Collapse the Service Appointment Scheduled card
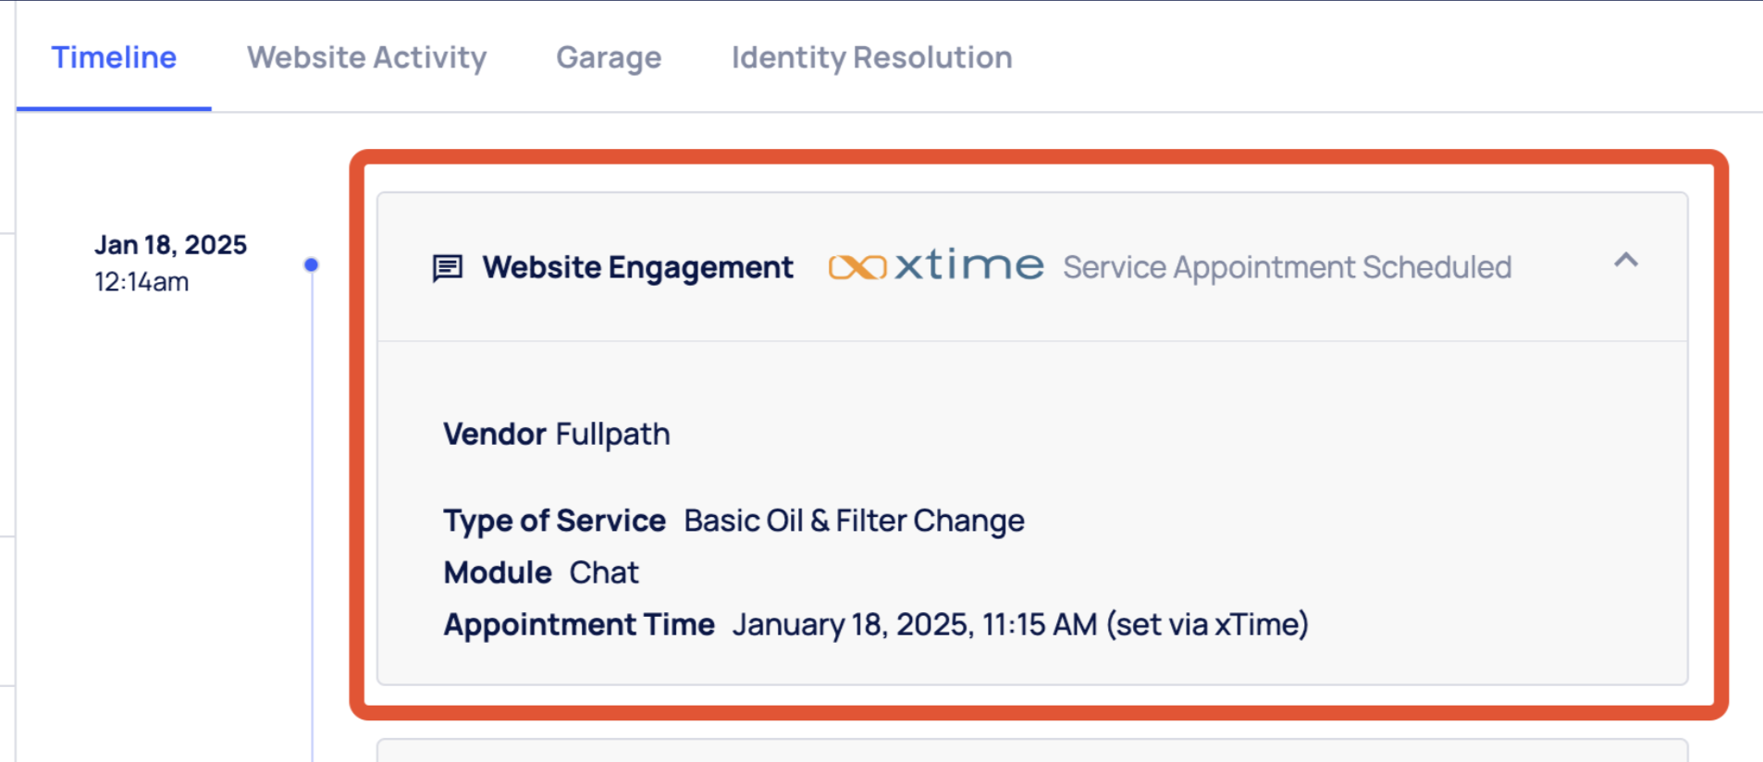This screenshot has width=1763, height=762. (1625, 262)
